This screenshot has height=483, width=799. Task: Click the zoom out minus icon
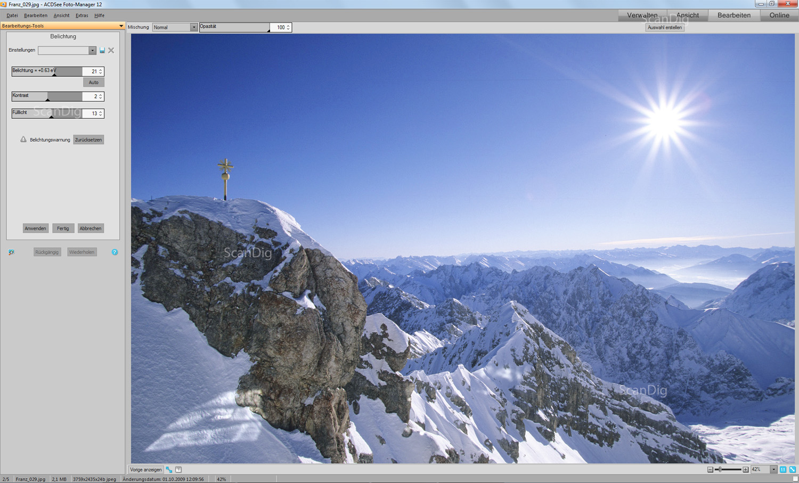pos(710,470)
